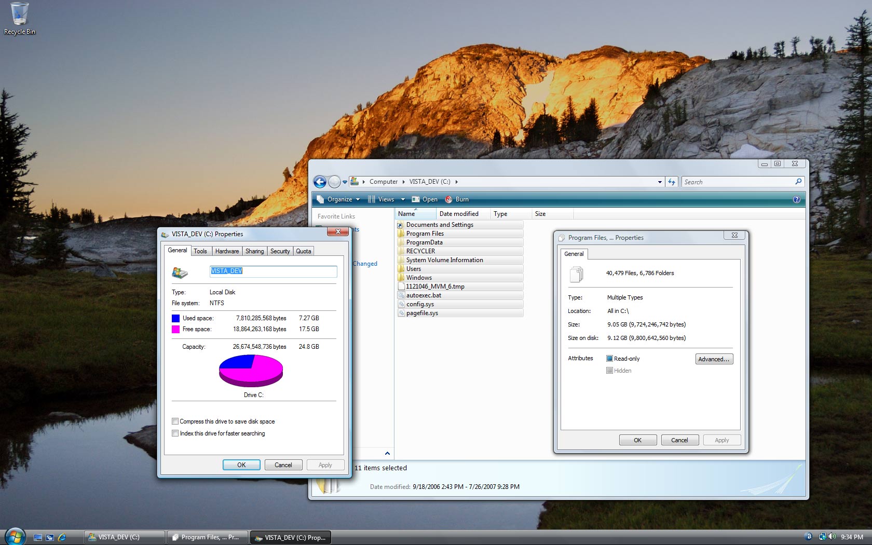Enable Compress this drive checkbox
Image resolution: width=872 pixels, height=545 pixels.
coord(175,421)
